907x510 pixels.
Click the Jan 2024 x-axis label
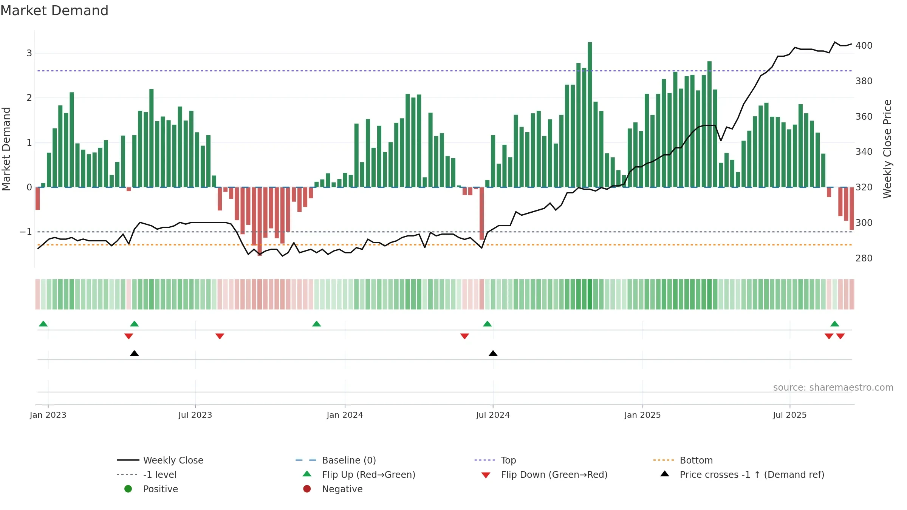coord(345,415)
